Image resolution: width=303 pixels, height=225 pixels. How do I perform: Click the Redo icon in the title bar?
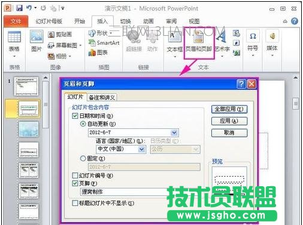point(43,8)
